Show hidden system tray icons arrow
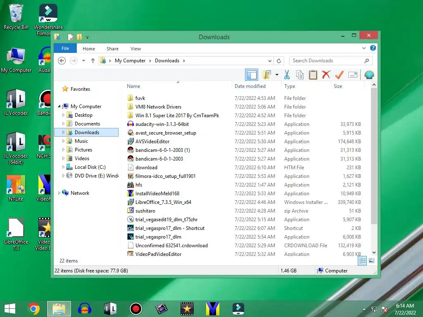 [364, 309]
